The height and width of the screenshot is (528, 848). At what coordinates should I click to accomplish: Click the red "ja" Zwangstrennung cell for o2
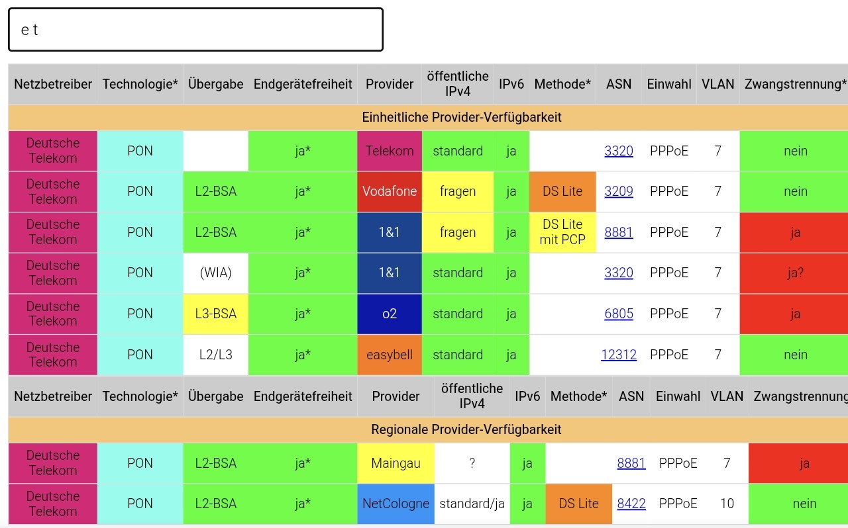[x=795, y=314]
